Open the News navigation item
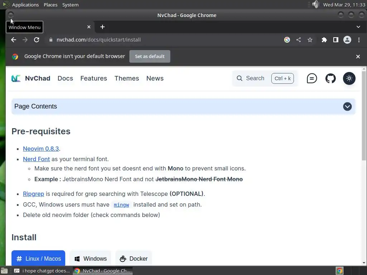Screen dimensions: 367x275 155,78
